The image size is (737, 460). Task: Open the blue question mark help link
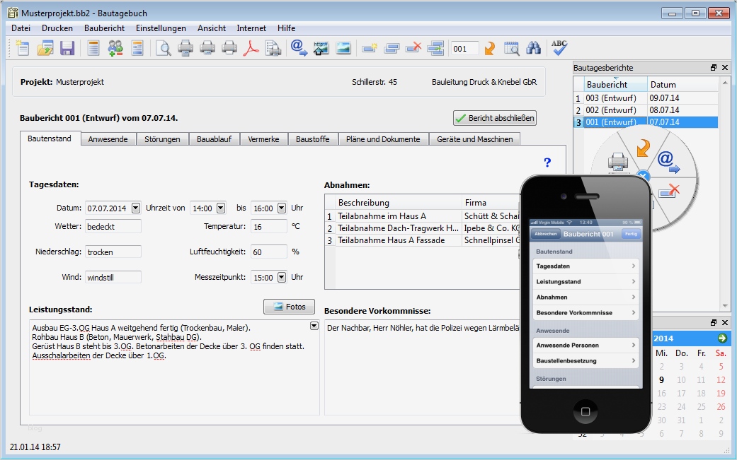547,163
